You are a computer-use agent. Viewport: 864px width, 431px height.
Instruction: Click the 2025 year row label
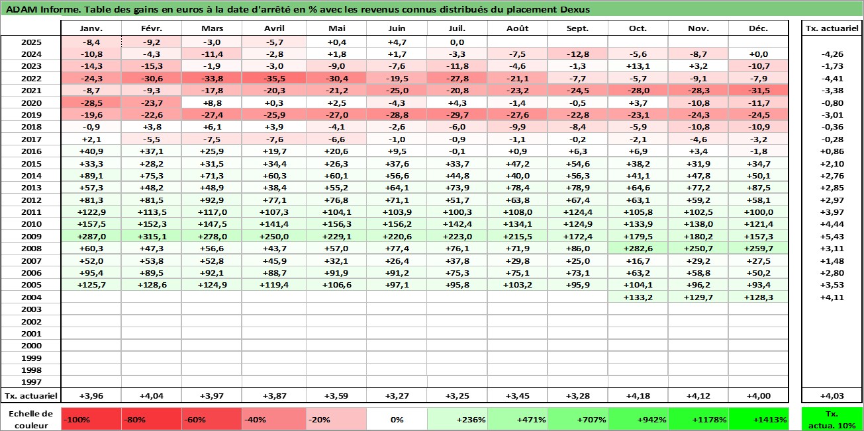point(31,42)
